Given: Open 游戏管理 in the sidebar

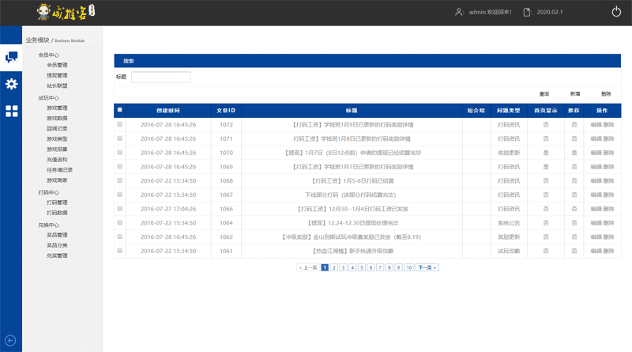Looking at the screenshot, I should [57, 108].
